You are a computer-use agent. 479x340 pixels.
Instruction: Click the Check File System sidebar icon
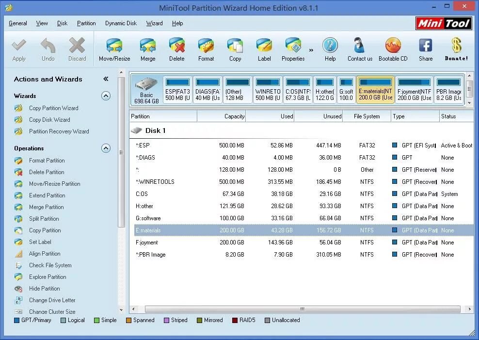pyautogui.click(x=18, y=265)
